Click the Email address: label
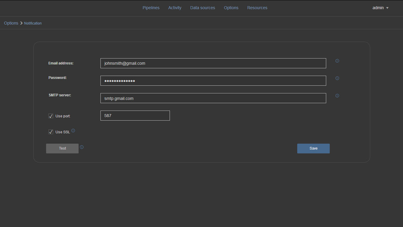Screen dimensions: 403x227 point(61,63)
